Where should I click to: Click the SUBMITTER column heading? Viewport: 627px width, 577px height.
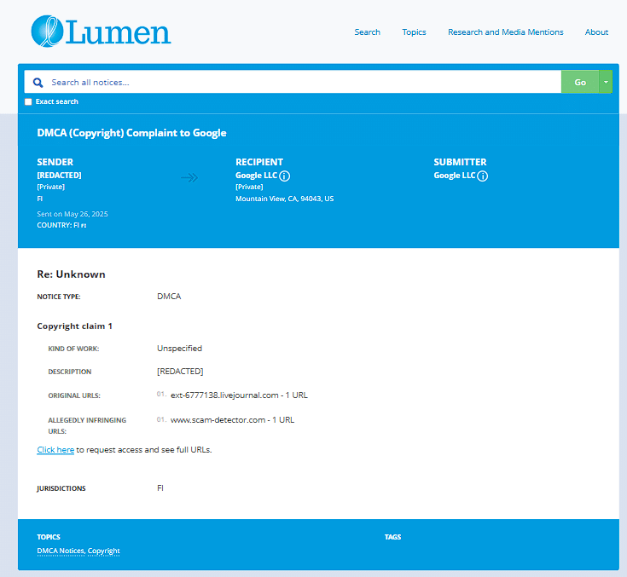pyautogui.click(x=461, y=162)
